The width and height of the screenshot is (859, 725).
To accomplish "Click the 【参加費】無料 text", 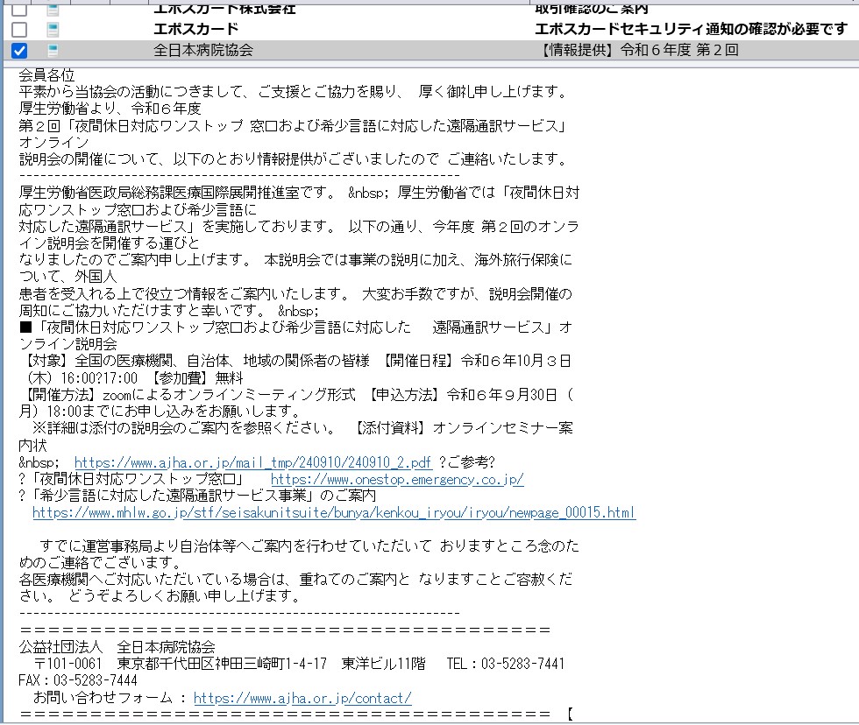I will click(x=196, y=377).
